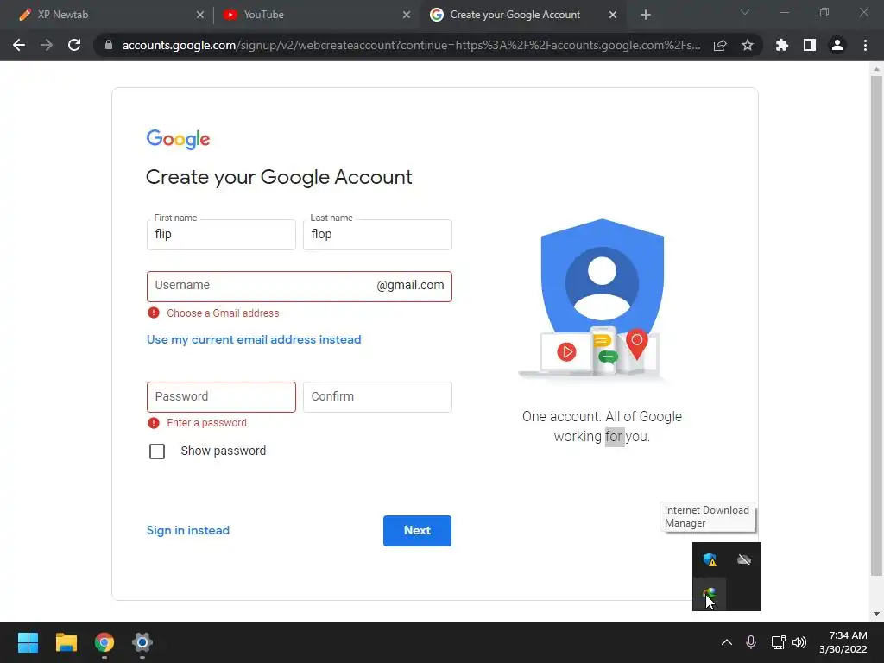
Task: Click the Last name field
Action: pyautogui.click(x=377, y=235)
